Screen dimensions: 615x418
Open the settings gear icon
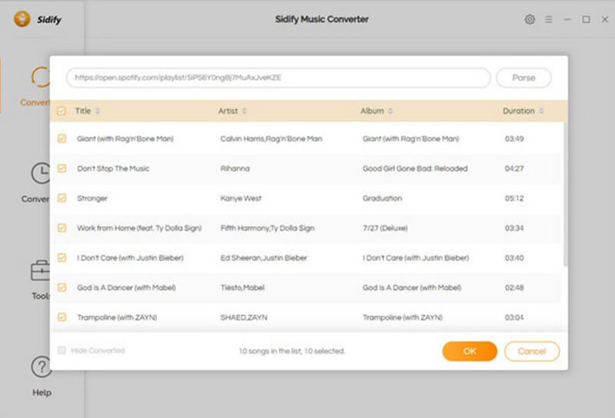point(530,19)
